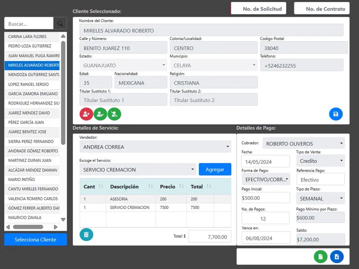
Task: Select client MARTINEZ DURAN JUAN
Action: (32, 160)
